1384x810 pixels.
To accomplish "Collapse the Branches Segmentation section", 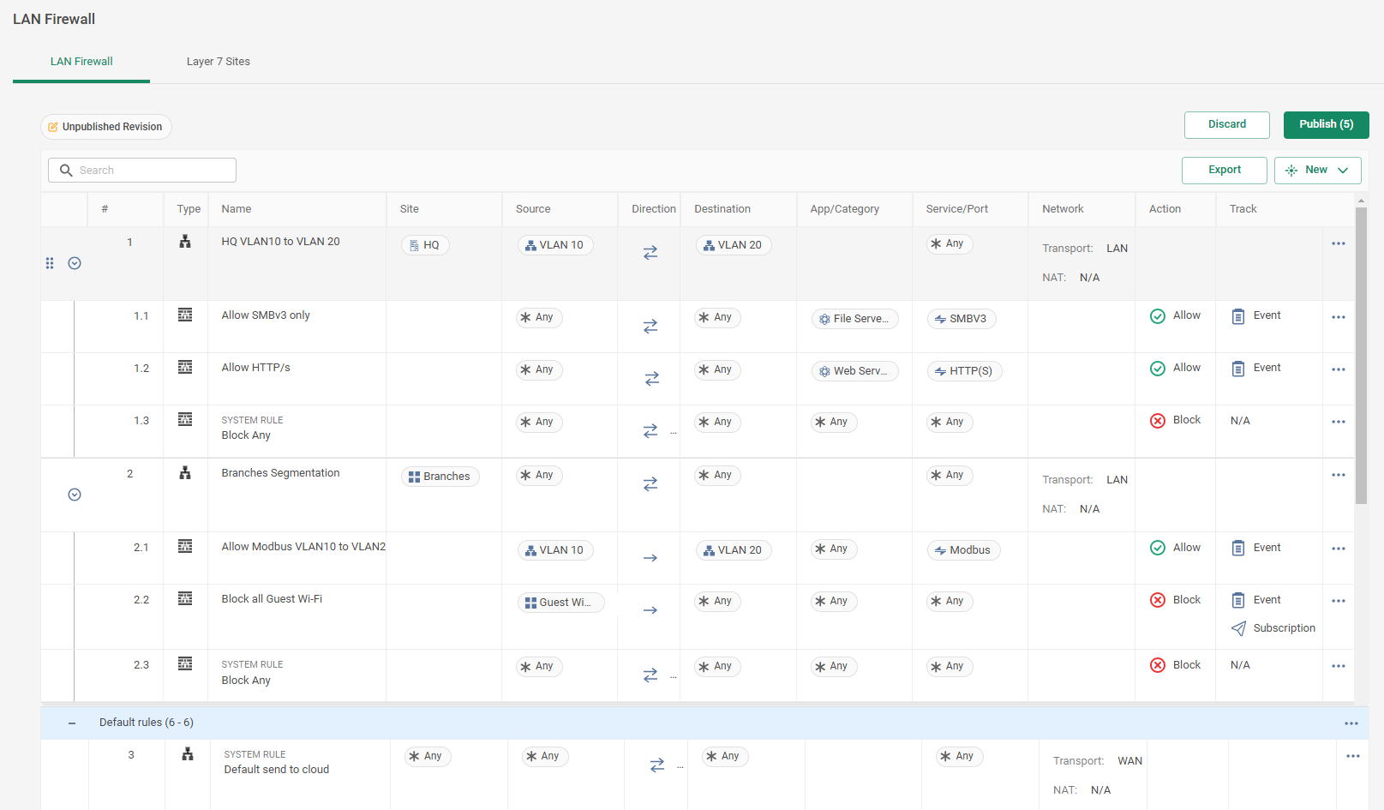I will [x=75, y=495].
